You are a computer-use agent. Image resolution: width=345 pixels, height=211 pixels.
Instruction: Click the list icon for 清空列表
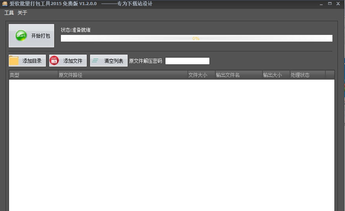95,60
